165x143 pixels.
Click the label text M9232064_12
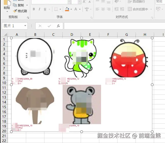coord(73,79)
